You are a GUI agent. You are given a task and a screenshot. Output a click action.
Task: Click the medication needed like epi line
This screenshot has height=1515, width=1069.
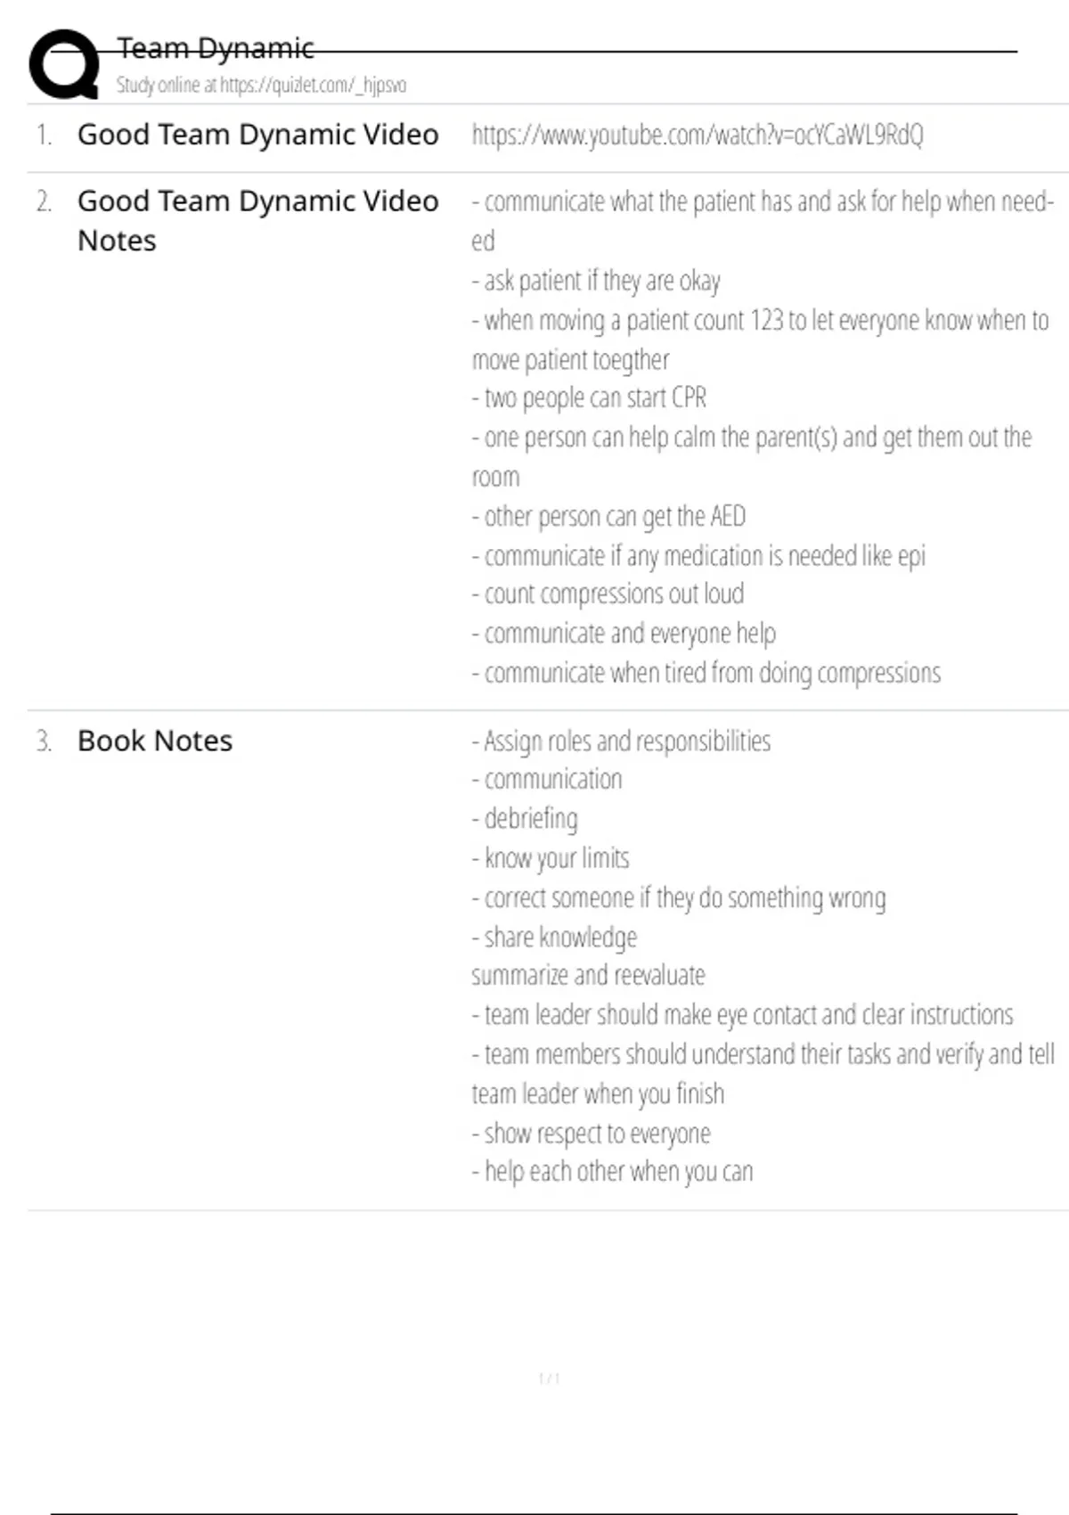[x=698, y=556]
